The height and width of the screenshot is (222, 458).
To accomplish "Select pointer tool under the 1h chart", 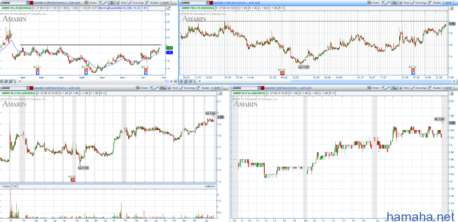I will (x=195, y=82).
